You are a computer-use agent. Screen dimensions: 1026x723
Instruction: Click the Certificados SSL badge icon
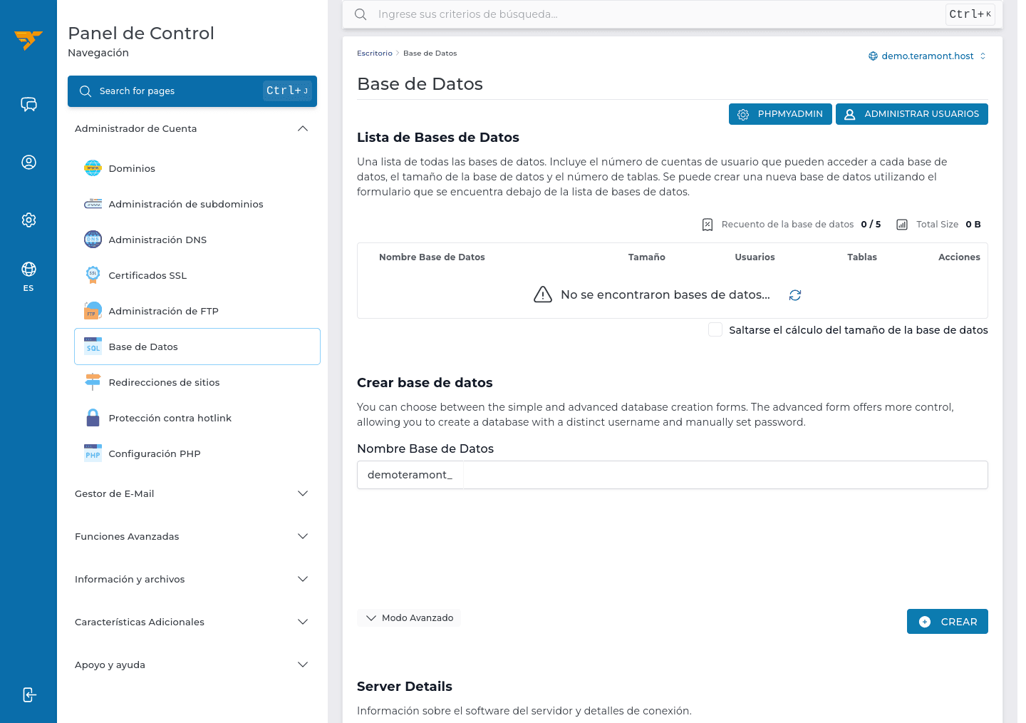pyautogui.click(x=93, y=275)
